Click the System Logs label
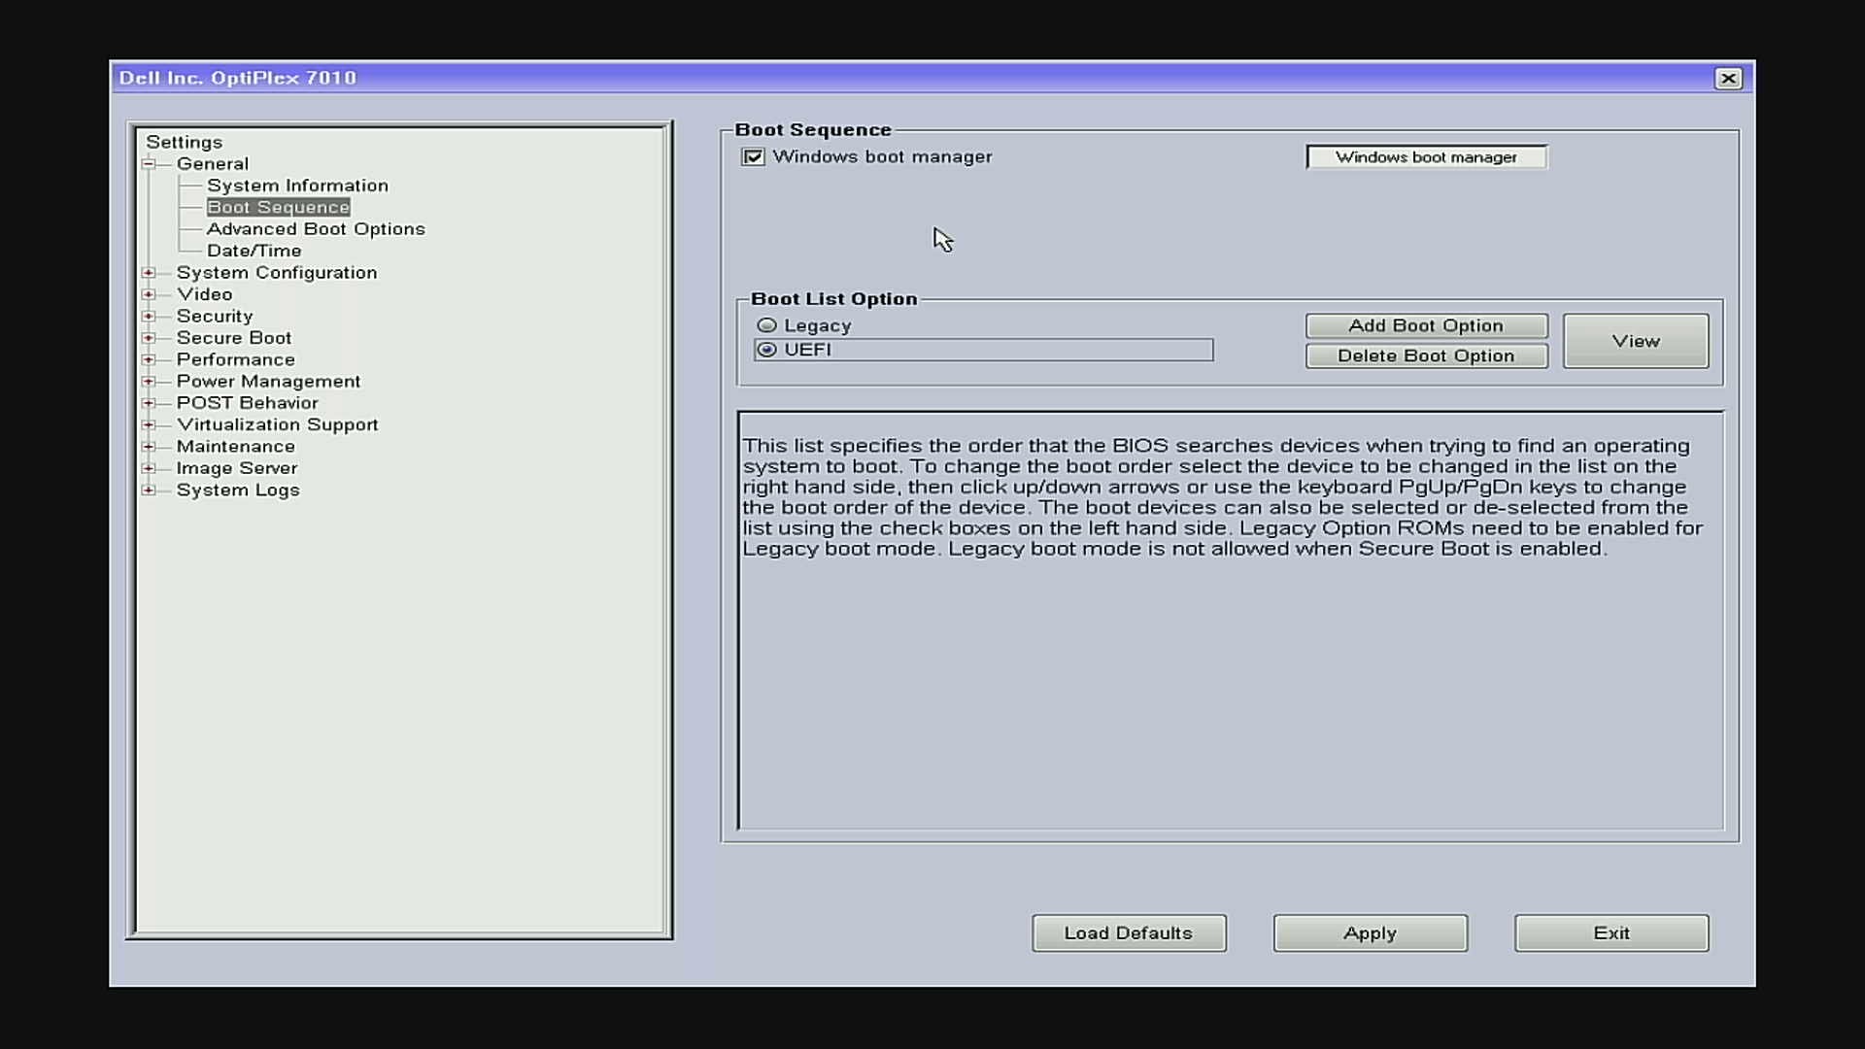Image resolution: width=1865 pixels, height=1049 pixels. click(238, 491)
